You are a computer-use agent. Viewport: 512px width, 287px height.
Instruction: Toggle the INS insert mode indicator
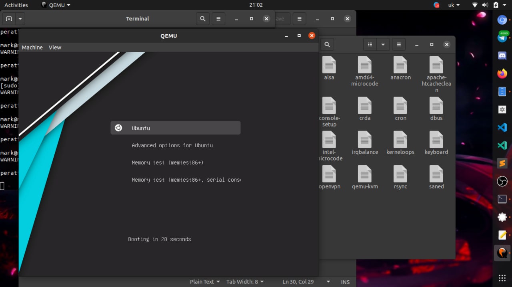pos(345,282)
